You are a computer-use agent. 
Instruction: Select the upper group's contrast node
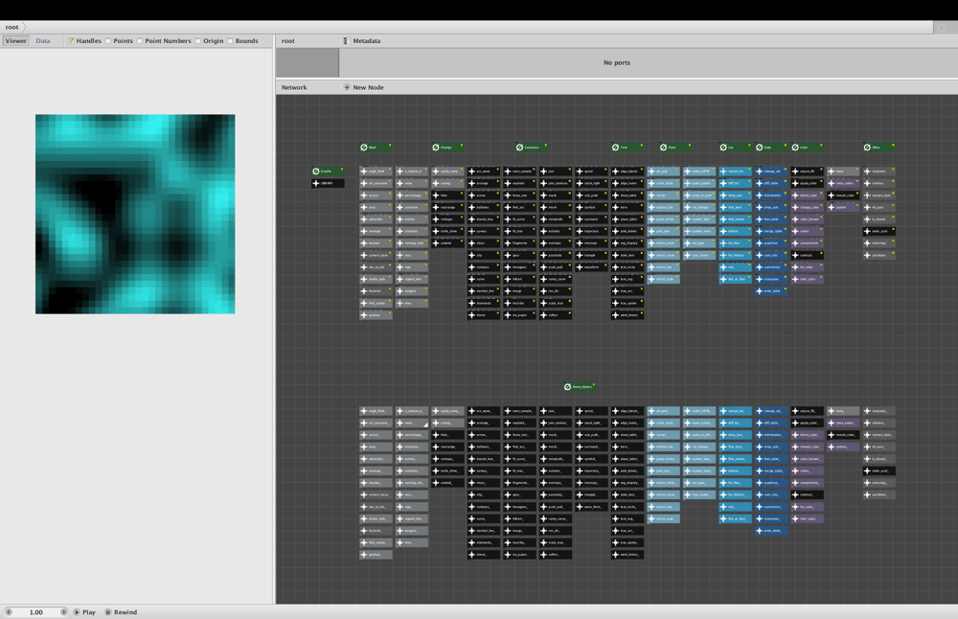(807, 255)
